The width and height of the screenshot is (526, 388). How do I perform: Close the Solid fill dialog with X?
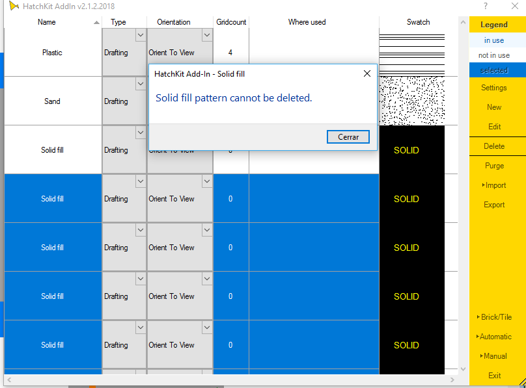[x=367, y=73]
